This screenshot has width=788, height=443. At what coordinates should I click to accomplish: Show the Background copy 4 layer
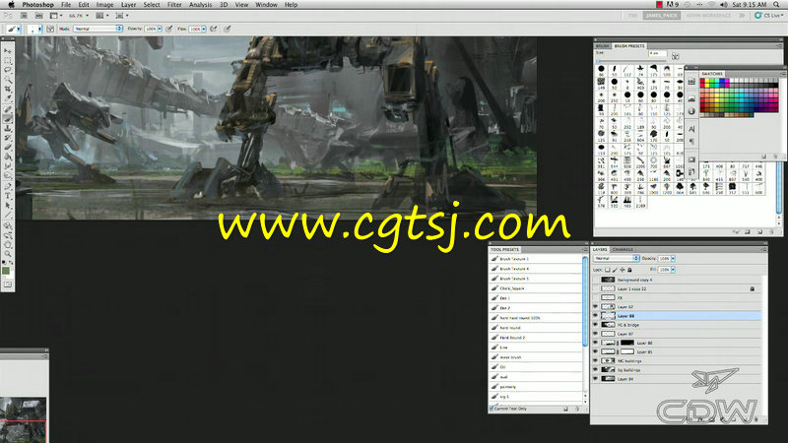596,280
